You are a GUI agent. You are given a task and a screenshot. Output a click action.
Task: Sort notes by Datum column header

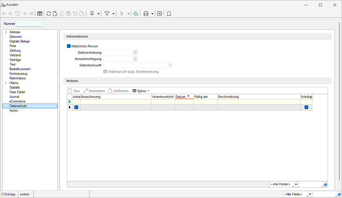coord(184,97)
